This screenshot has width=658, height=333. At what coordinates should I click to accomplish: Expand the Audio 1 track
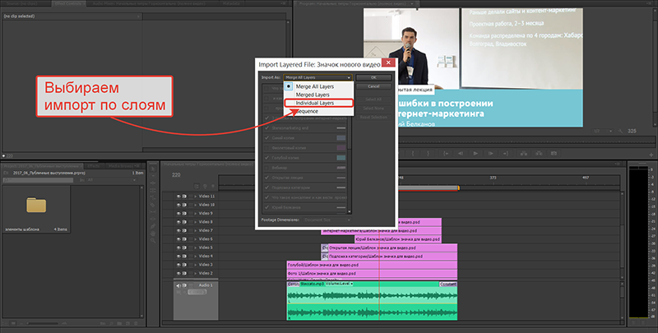click(x=194, y=286)
